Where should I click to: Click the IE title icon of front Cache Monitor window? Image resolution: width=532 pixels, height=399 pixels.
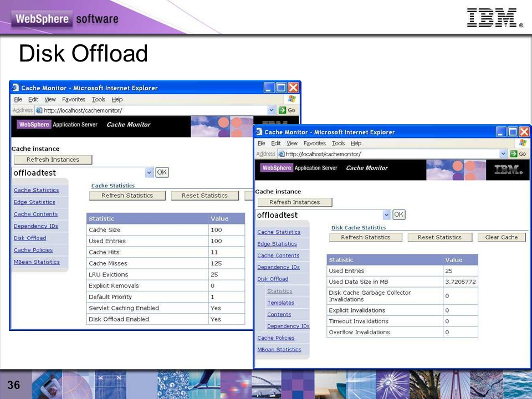pyautogui.click(x=259, y=132)
